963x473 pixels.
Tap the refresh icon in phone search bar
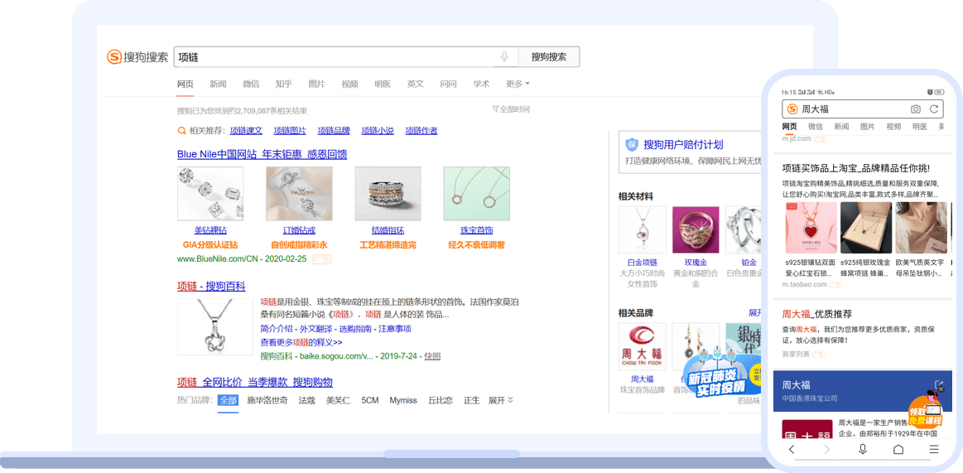tap(934, 109)
